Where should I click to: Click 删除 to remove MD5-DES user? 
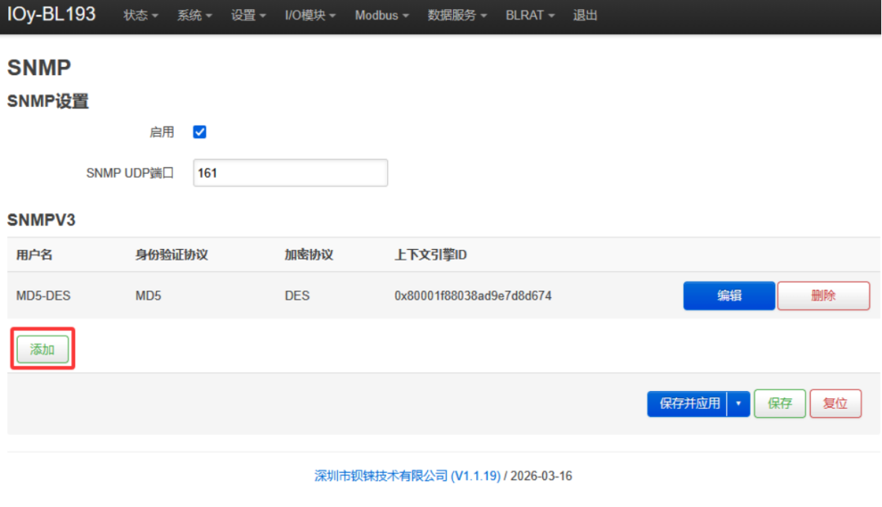click(823, 296)
